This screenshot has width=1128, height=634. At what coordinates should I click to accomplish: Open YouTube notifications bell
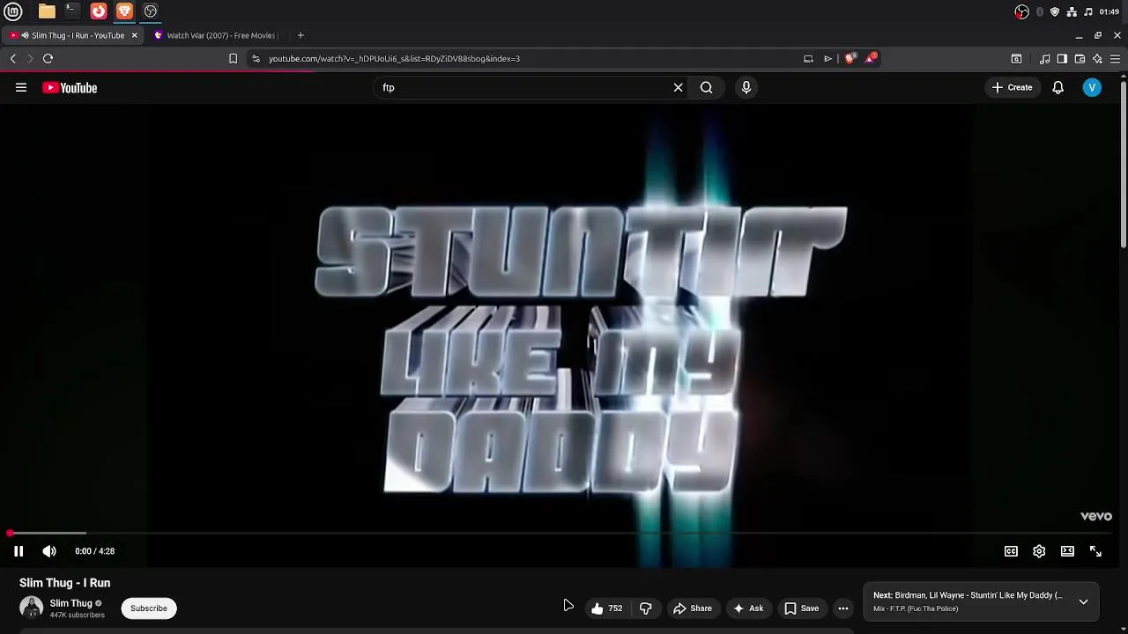[x=1058, y=87]
